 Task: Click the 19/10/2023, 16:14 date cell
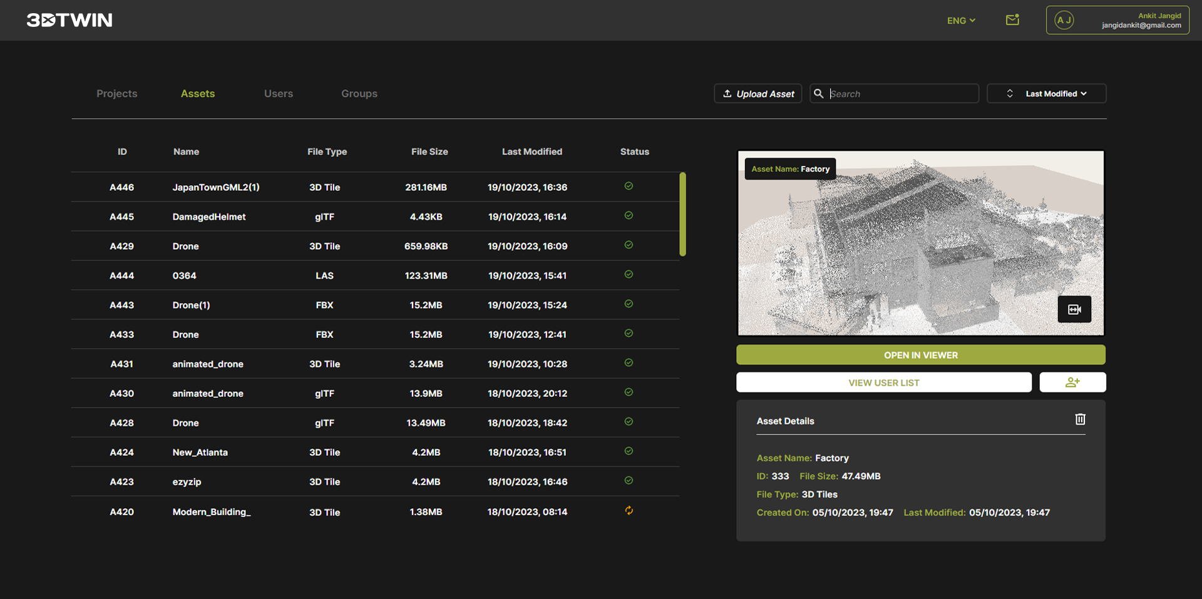pos(527,217)
